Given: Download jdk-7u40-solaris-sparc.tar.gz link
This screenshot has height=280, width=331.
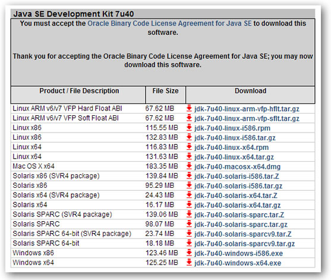Looking at the screenshot, I should pyautogui.click(x=241, y=225).
